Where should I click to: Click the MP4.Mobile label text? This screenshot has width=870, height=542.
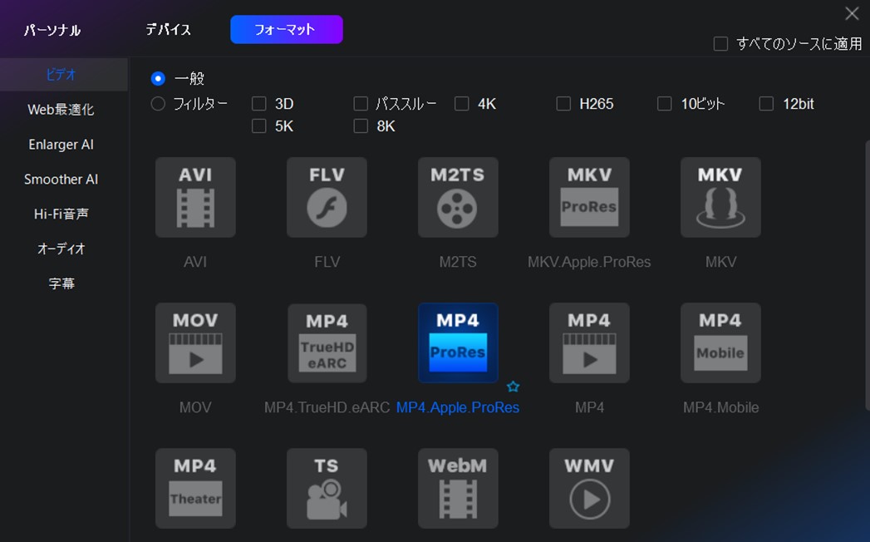(720, 407)
